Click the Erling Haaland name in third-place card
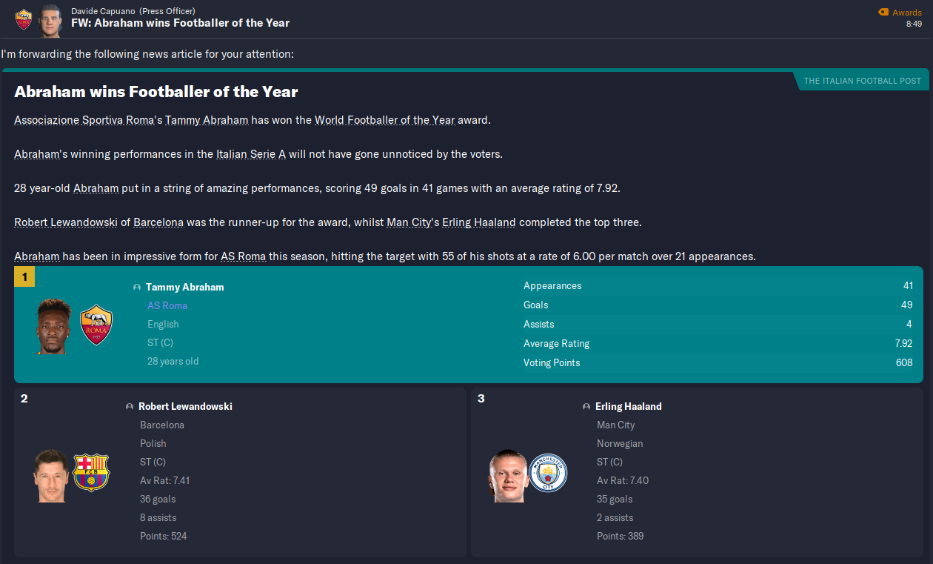This screenshot has height=564, width=933. pos(628,406)
